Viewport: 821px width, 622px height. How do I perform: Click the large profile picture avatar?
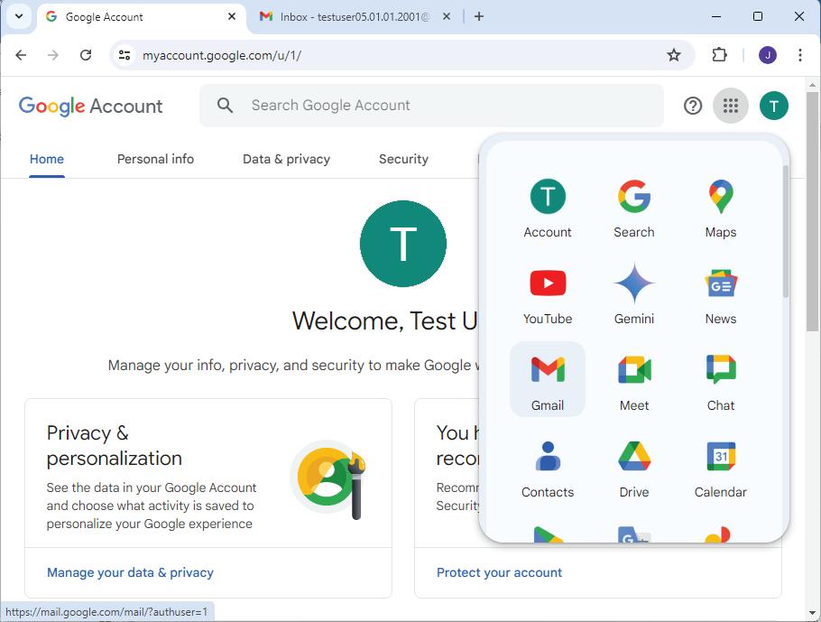tap(403, 244)
